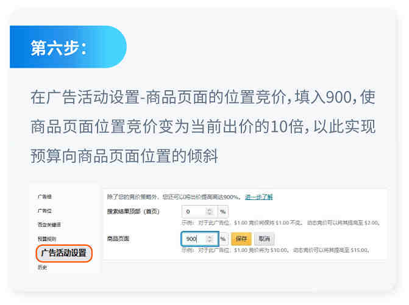Open 预算规则 sidebar entry

47,239
